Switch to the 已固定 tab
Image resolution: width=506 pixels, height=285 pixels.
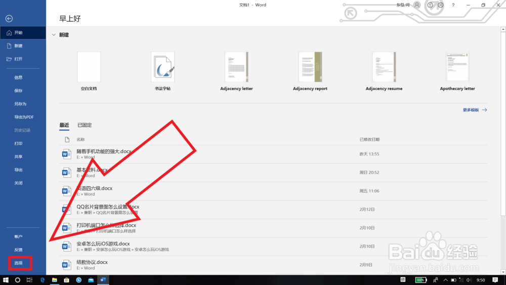pos(85,125)
